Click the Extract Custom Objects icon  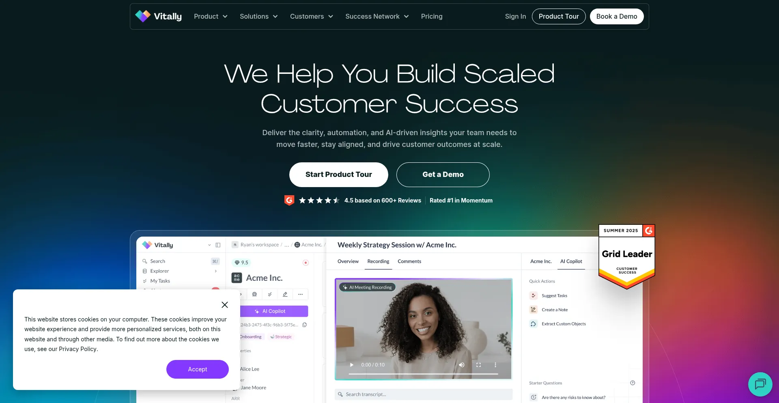click(x=533, y=324)
